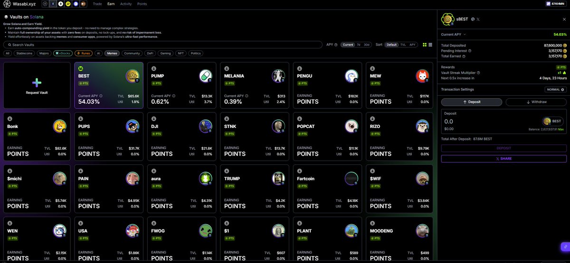
Task: Open the BEST vault card
Action: [109, 85]
